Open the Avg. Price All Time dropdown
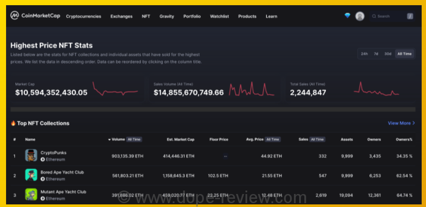The image size is (426, 207). coord(272,139)
